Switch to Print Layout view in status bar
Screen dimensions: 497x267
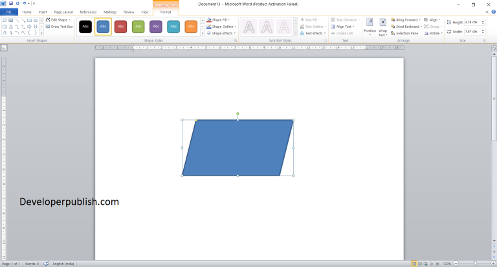[x=414, y=264]
